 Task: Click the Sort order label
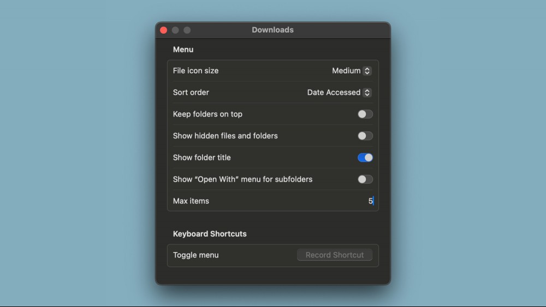(191, 93)
